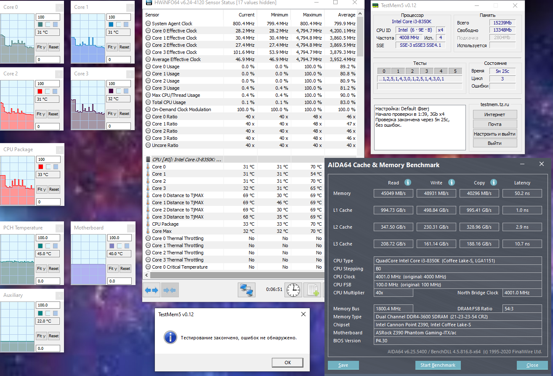
Task: Click the Close button in AIDA64 benchmark
Action: tap(532, 365)
